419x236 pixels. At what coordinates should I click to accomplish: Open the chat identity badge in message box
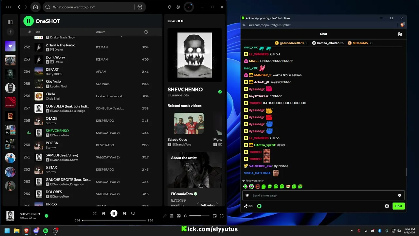(247, 195)
